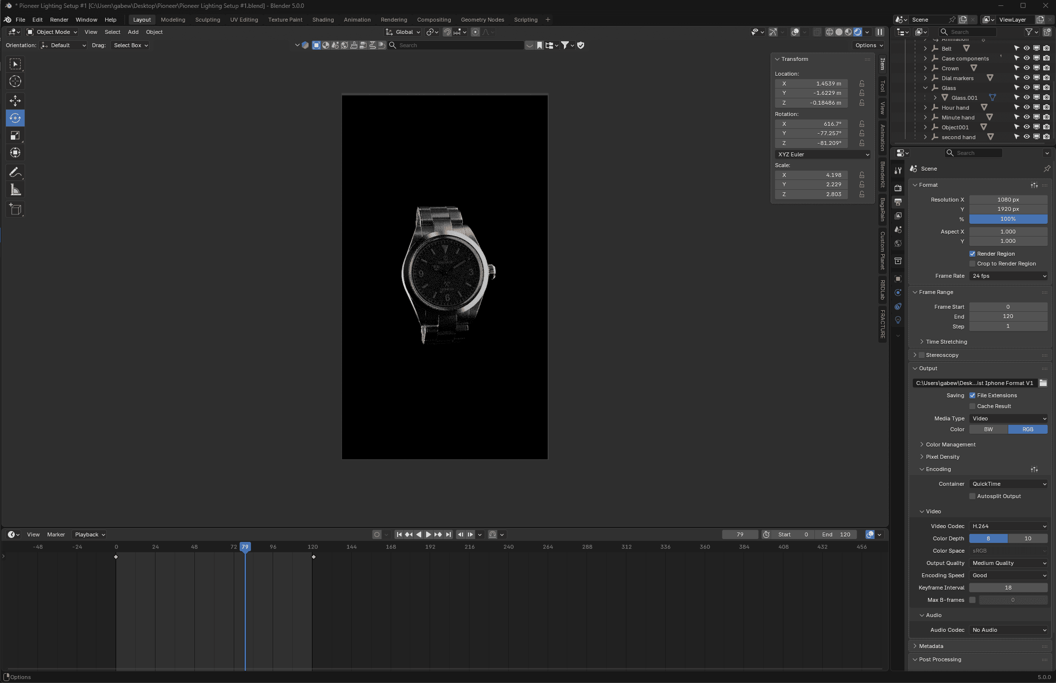Open the Container QuickTime dropdown
The image size is (1056, 683).
point(1008,484)
